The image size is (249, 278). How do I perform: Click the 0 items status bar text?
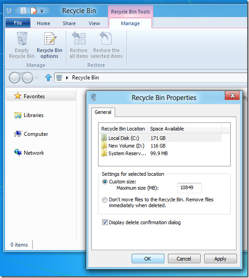[19, 245]
